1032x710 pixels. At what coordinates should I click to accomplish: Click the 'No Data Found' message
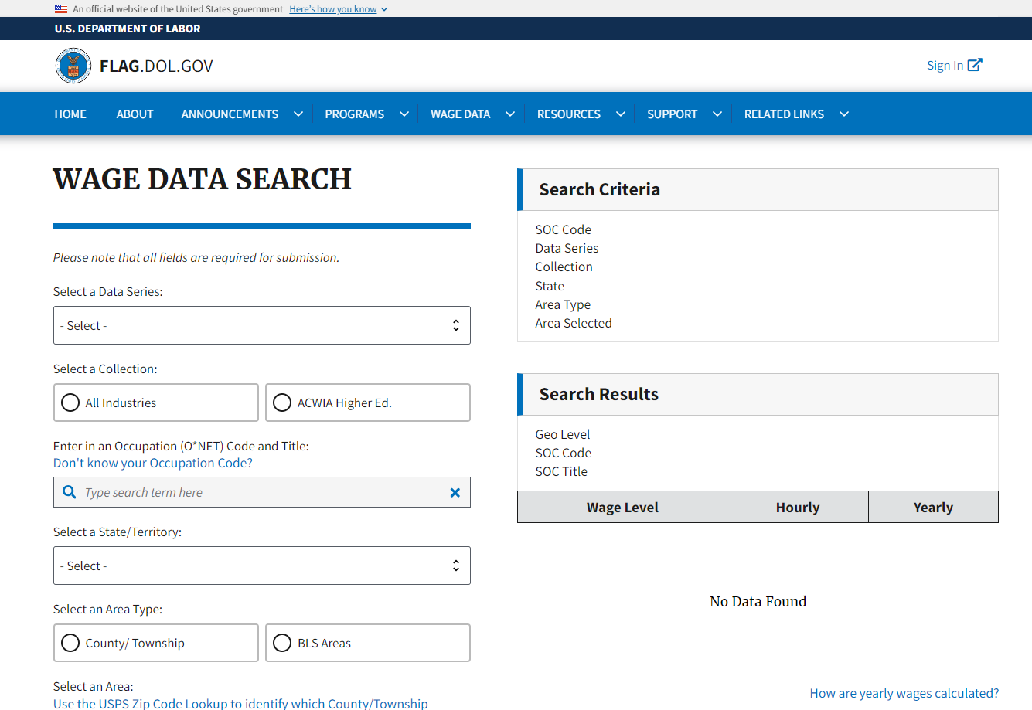[758, 602]
